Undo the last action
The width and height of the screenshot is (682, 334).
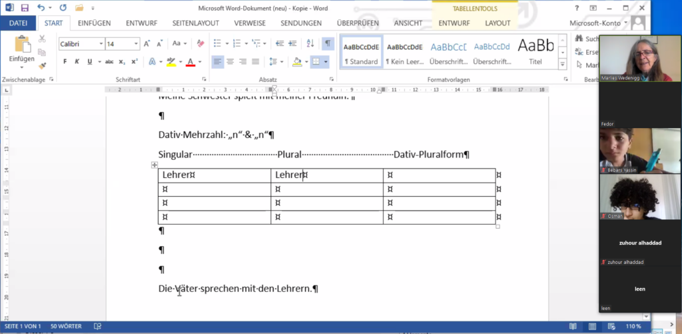(41, 8)
